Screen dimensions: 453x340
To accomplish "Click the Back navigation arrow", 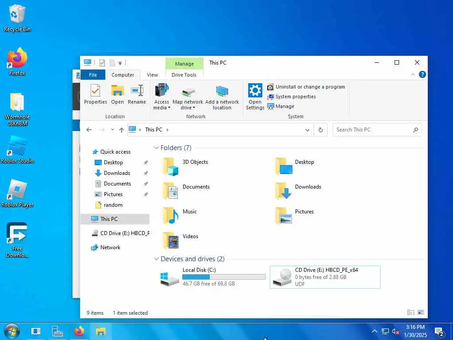I will pos(89,130).
